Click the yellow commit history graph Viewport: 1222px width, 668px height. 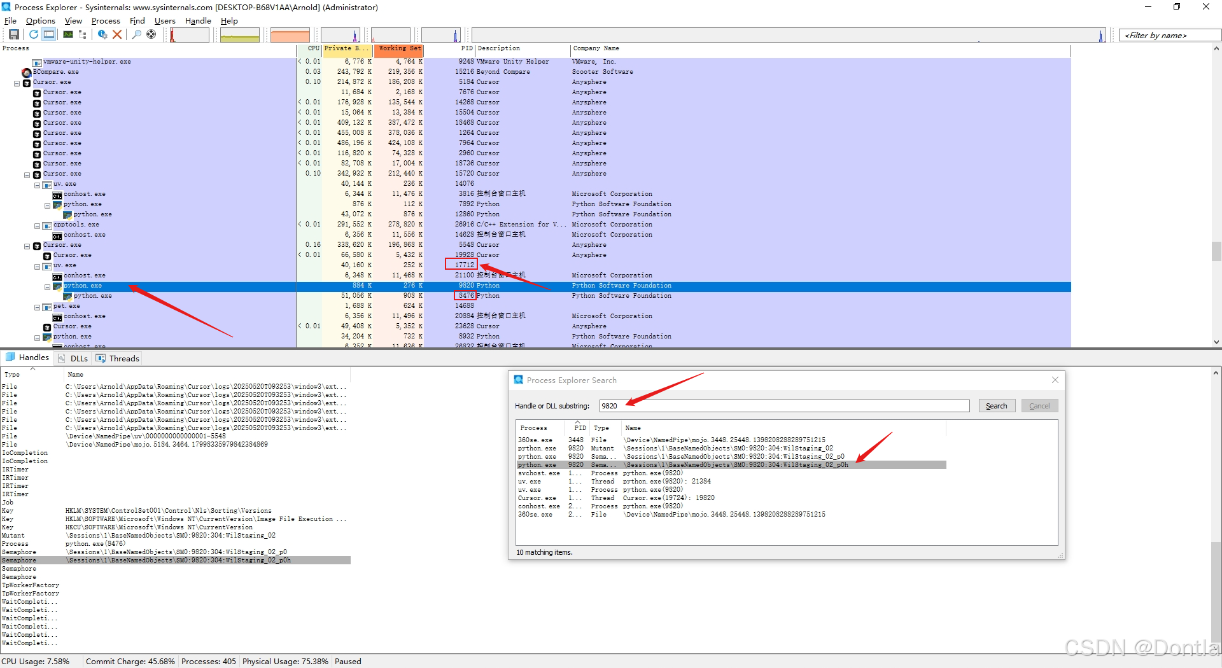pyautogui.click(x=240, y=35)
